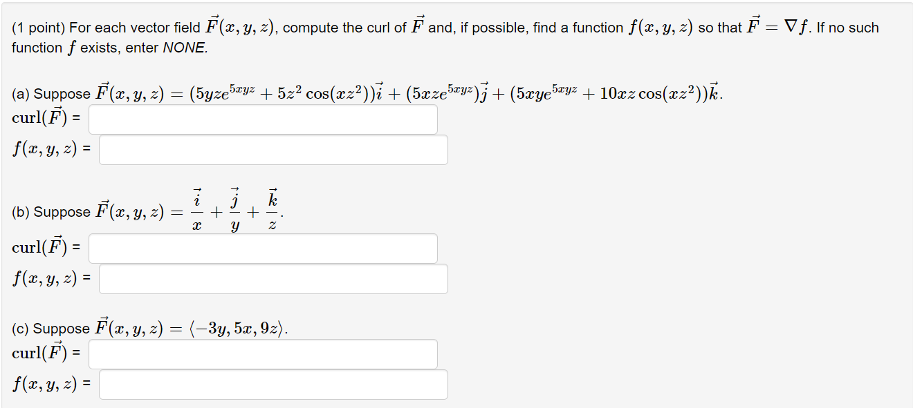Click the curl(F) answer field for part (c)

coord(263,353)
